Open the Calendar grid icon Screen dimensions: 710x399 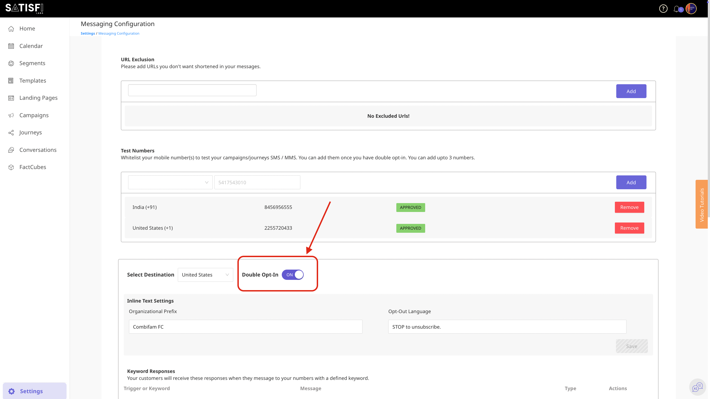point(11,46)
